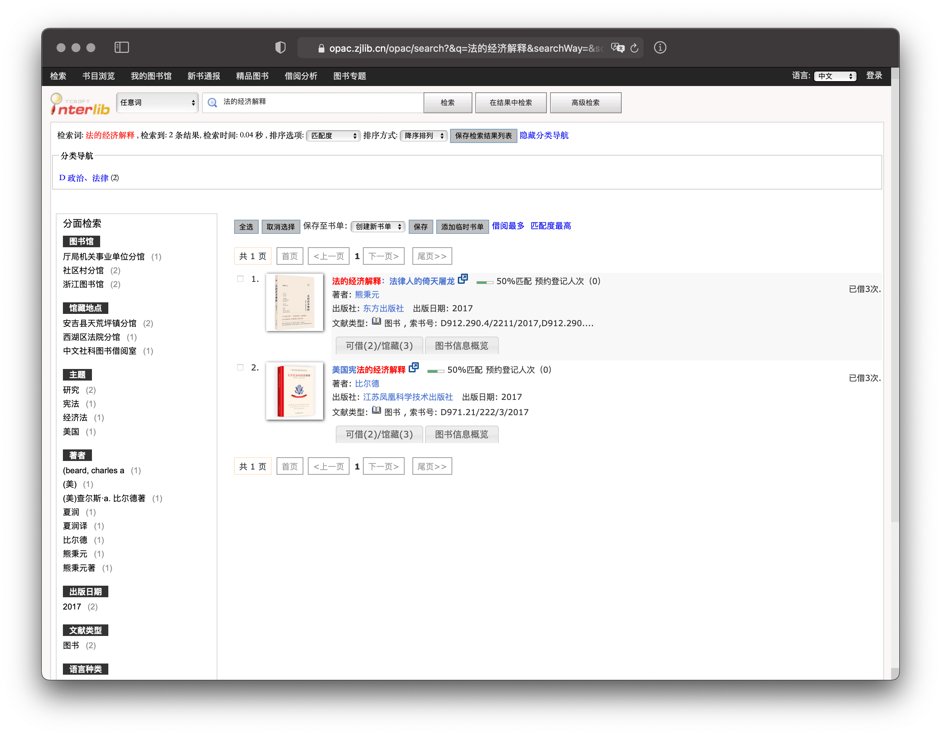941x735 pixels.
Task: Sort by 匹配度最高 link
Action: (551, 226)
